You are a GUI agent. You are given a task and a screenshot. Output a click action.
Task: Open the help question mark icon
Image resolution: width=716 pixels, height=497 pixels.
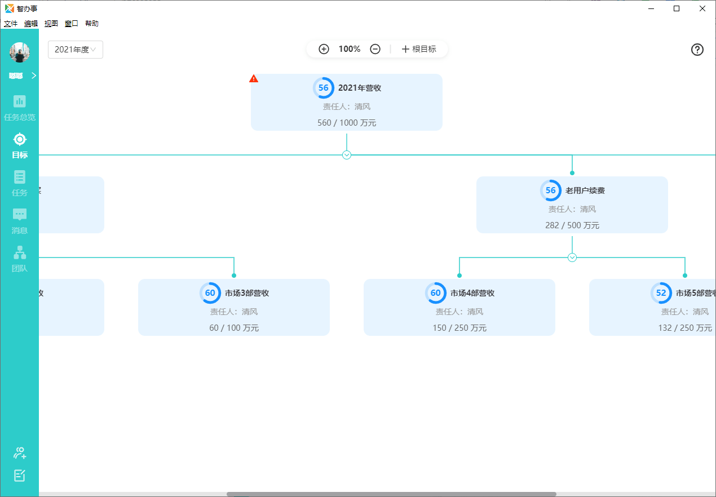(697, 50)
